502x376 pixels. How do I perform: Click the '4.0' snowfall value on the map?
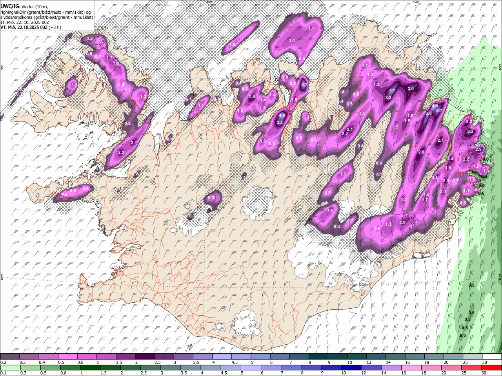click(282, 116)
